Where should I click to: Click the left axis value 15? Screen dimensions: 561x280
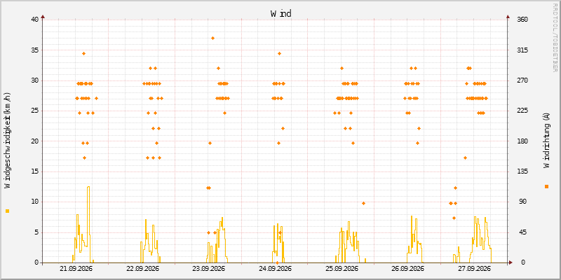34,171
